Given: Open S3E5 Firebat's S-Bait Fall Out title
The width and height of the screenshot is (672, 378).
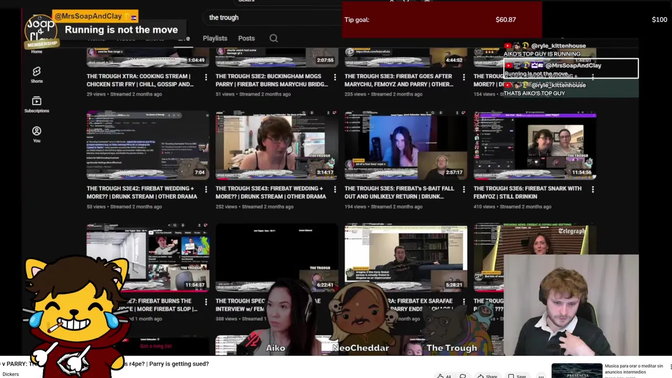Looking at the screenshot, I should 399,193.
